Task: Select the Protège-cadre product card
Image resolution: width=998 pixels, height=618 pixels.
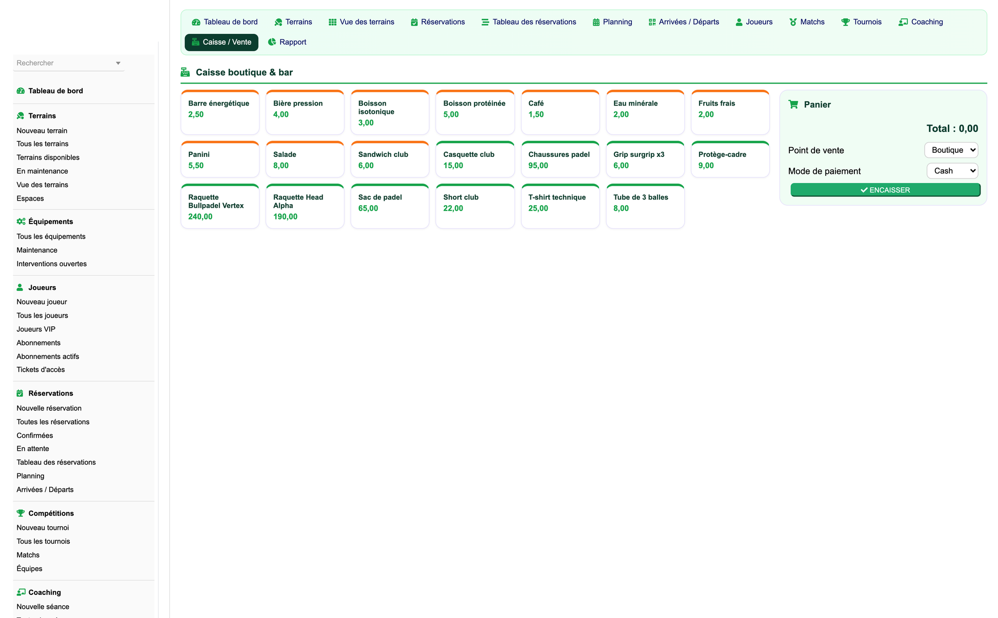Action: (x=730, y=160)
